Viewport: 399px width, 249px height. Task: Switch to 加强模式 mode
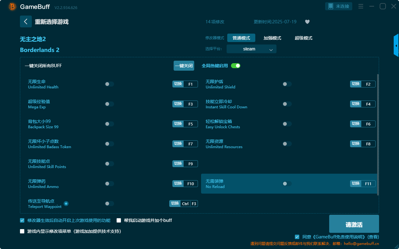pyautogui.click(x=272, y=38)
